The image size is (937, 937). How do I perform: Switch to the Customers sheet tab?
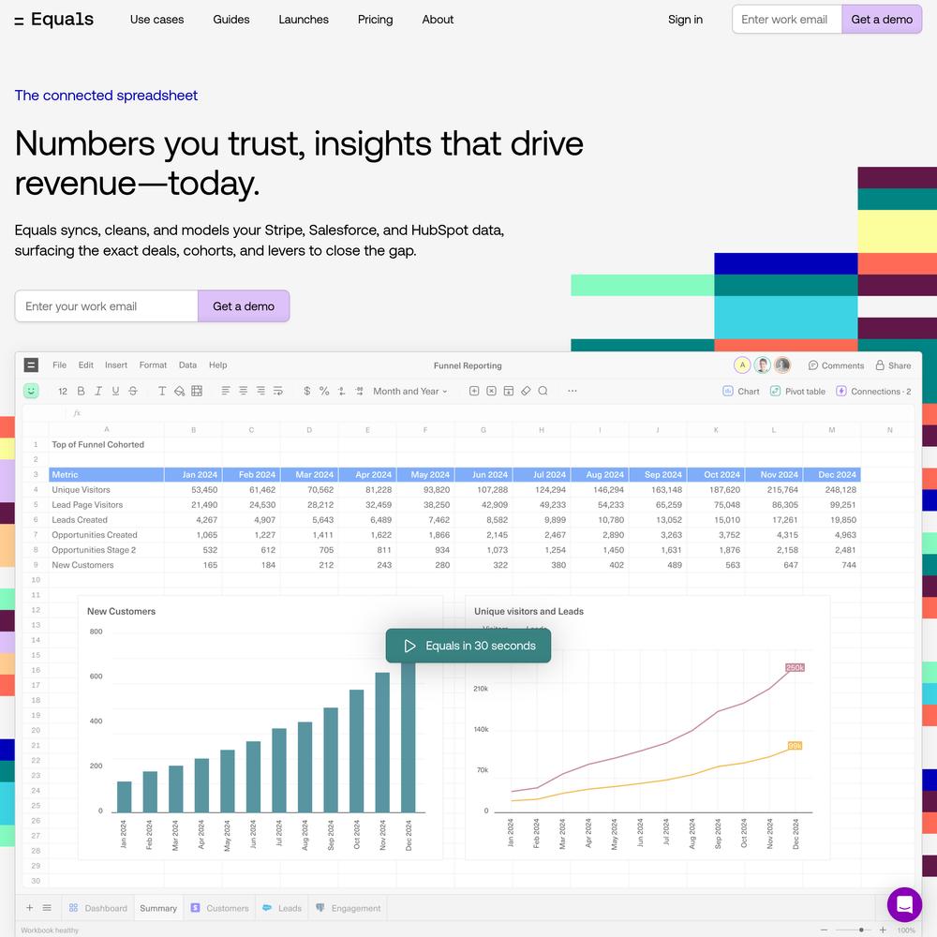pos(219,908)
